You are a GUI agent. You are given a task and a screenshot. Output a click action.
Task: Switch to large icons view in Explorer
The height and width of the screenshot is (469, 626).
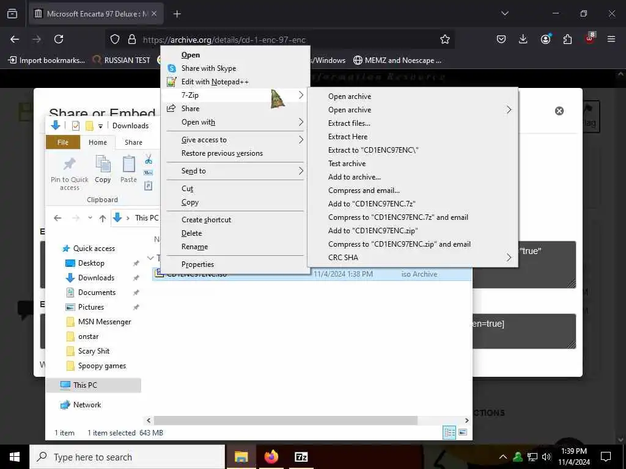point(463,432)
